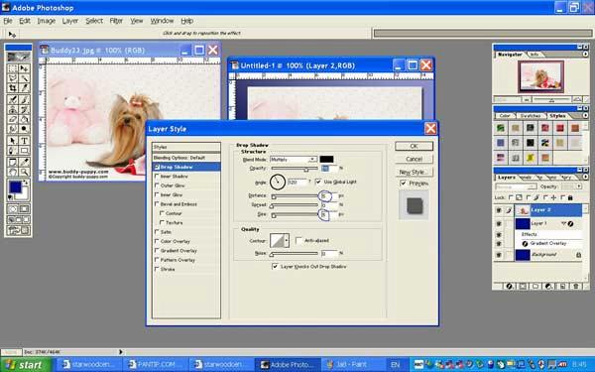Click Create new layer icon in Layers panel
This screenshot has width=595, height=372.
(562, 287)
